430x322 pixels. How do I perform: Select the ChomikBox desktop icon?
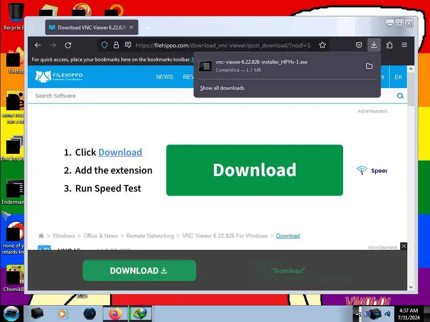coord(14,278)
